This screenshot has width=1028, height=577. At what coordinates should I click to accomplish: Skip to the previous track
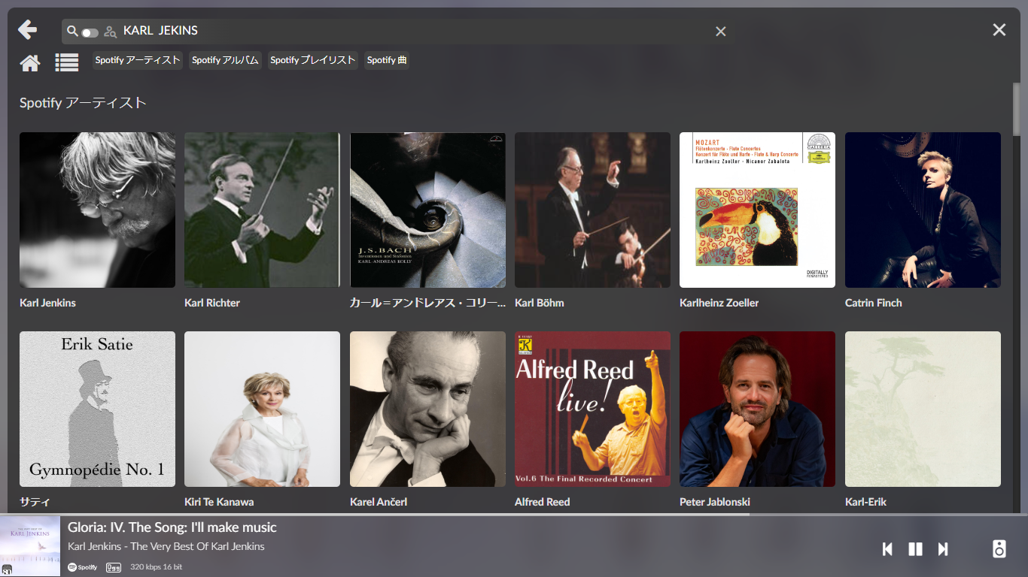887,549
